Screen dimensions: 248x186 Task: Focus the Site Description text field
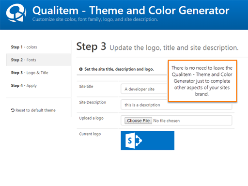(176, 105)
